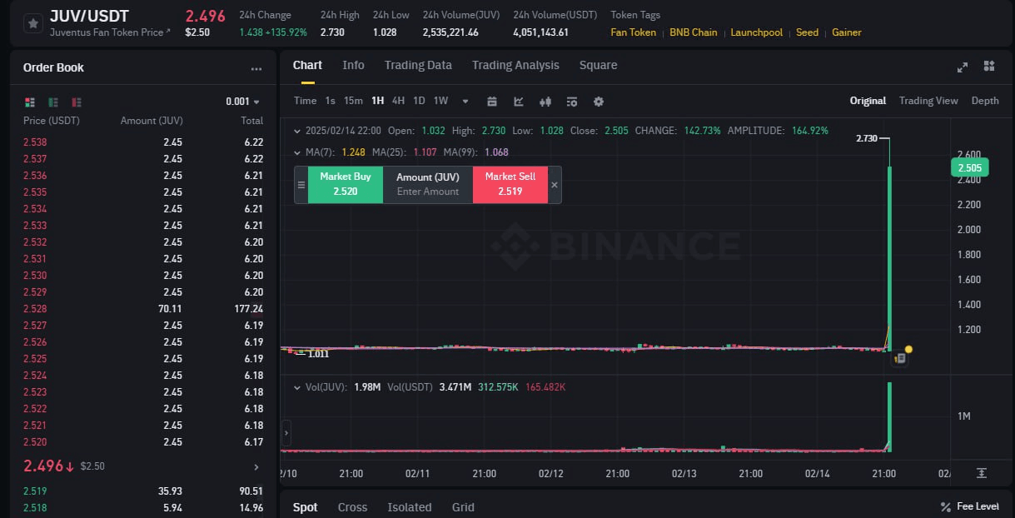The height and width of the screenshot is (518, 1015).
Task: Show both bids and asks order book view
Action: point(30,102)
